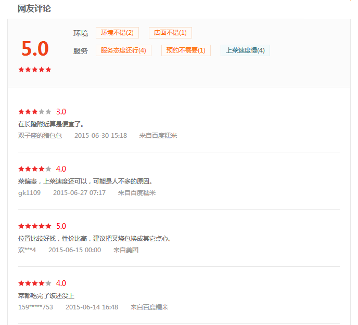Click review starting 位置比较好找
358x325 pixels.
(95, 239)
